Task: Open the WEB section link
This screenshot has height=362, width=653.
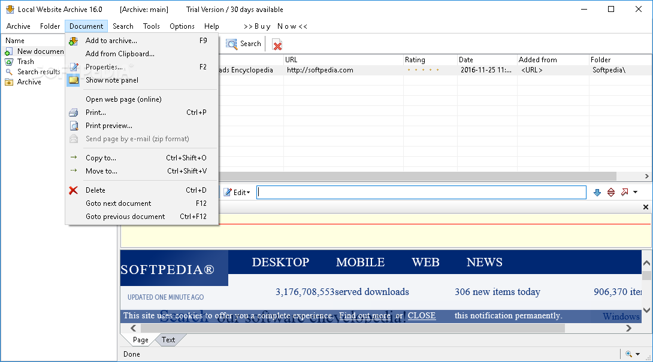Action: 425,262
